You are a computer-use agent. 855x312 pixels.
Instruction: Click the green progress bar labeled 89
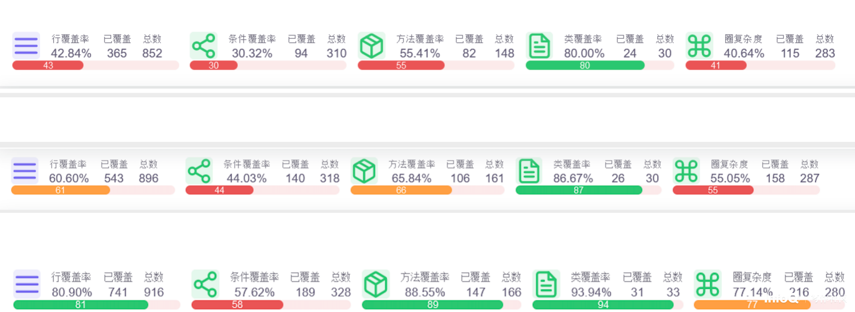point(432,305)
